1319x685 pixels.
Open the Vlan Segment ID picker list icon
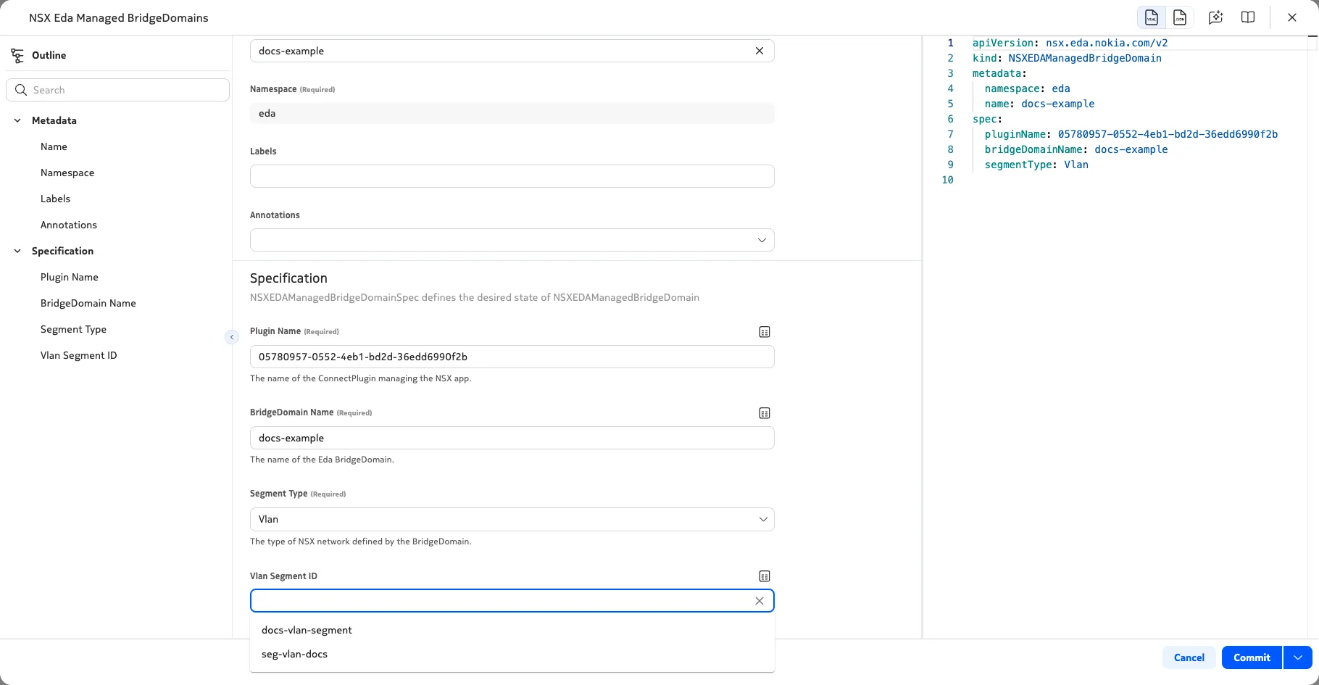[x=765, y=576]
